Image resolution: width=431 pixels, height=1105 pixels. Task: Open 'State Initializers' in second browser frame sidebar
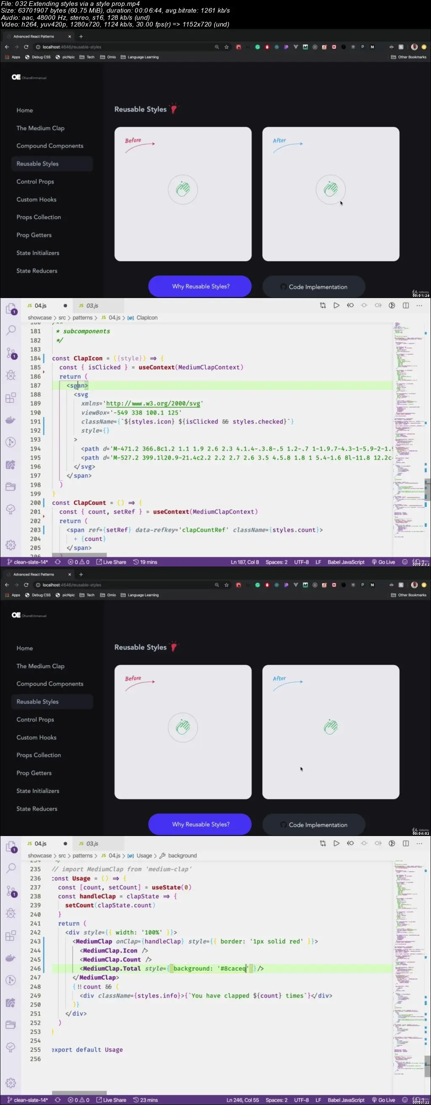pyautogui.click(x=38, y=791)
